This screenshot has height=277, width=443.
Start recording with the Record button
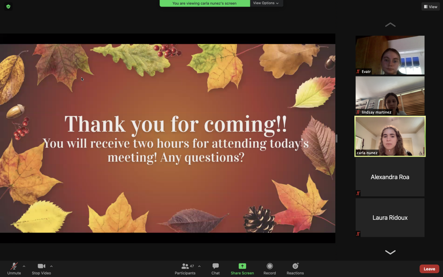pyautogui.click(x=270, y=269)
